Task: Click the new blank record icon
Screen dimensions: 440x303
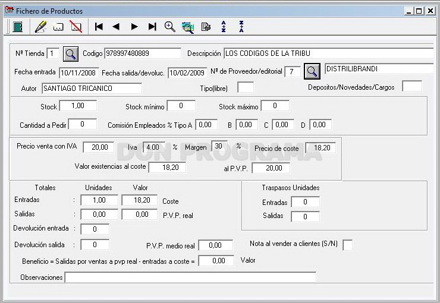Action: click(x=58, y=27)
